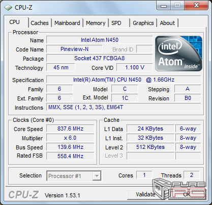Close the CPU-Z window

(196, 6)
